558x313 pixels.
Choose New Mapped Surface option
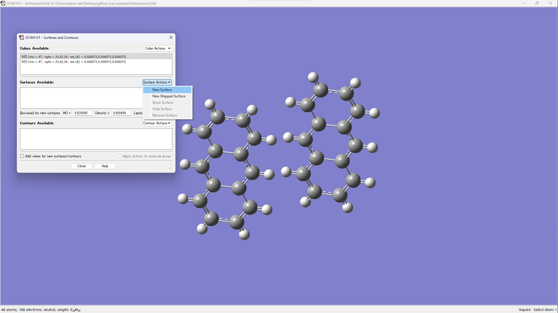click(x=169, y=96)
